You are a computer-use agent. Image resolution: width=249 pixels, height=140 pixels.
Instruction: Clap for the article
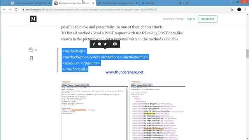coord(31,50)
